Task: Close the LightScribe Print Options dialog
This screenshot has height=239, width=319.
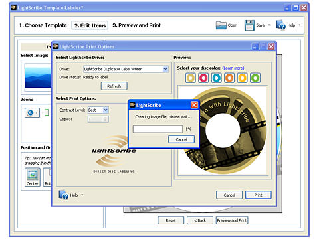Action: pyautogui.click(x=271, y=46)
